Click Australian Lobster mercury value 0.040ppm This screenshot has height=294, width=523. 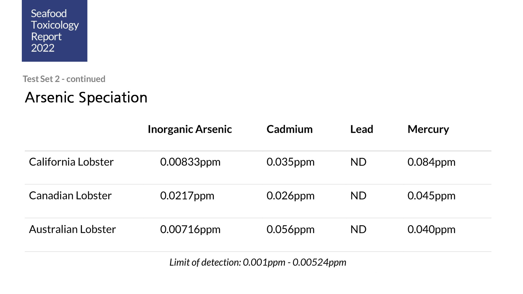coord(431,229)
